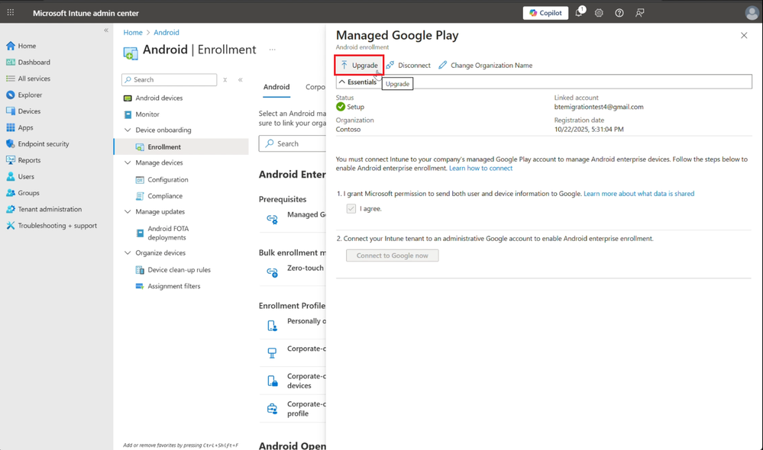
Task: Clear the resource menu search with X
Action: pyautogui.click(x=225, y=79)
